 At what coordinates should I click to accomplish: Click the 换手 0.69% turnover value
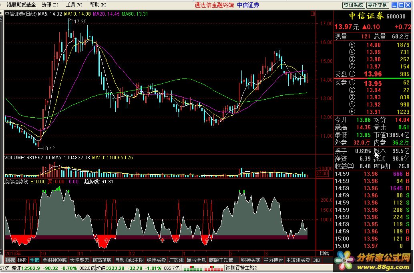coord(363,151)
